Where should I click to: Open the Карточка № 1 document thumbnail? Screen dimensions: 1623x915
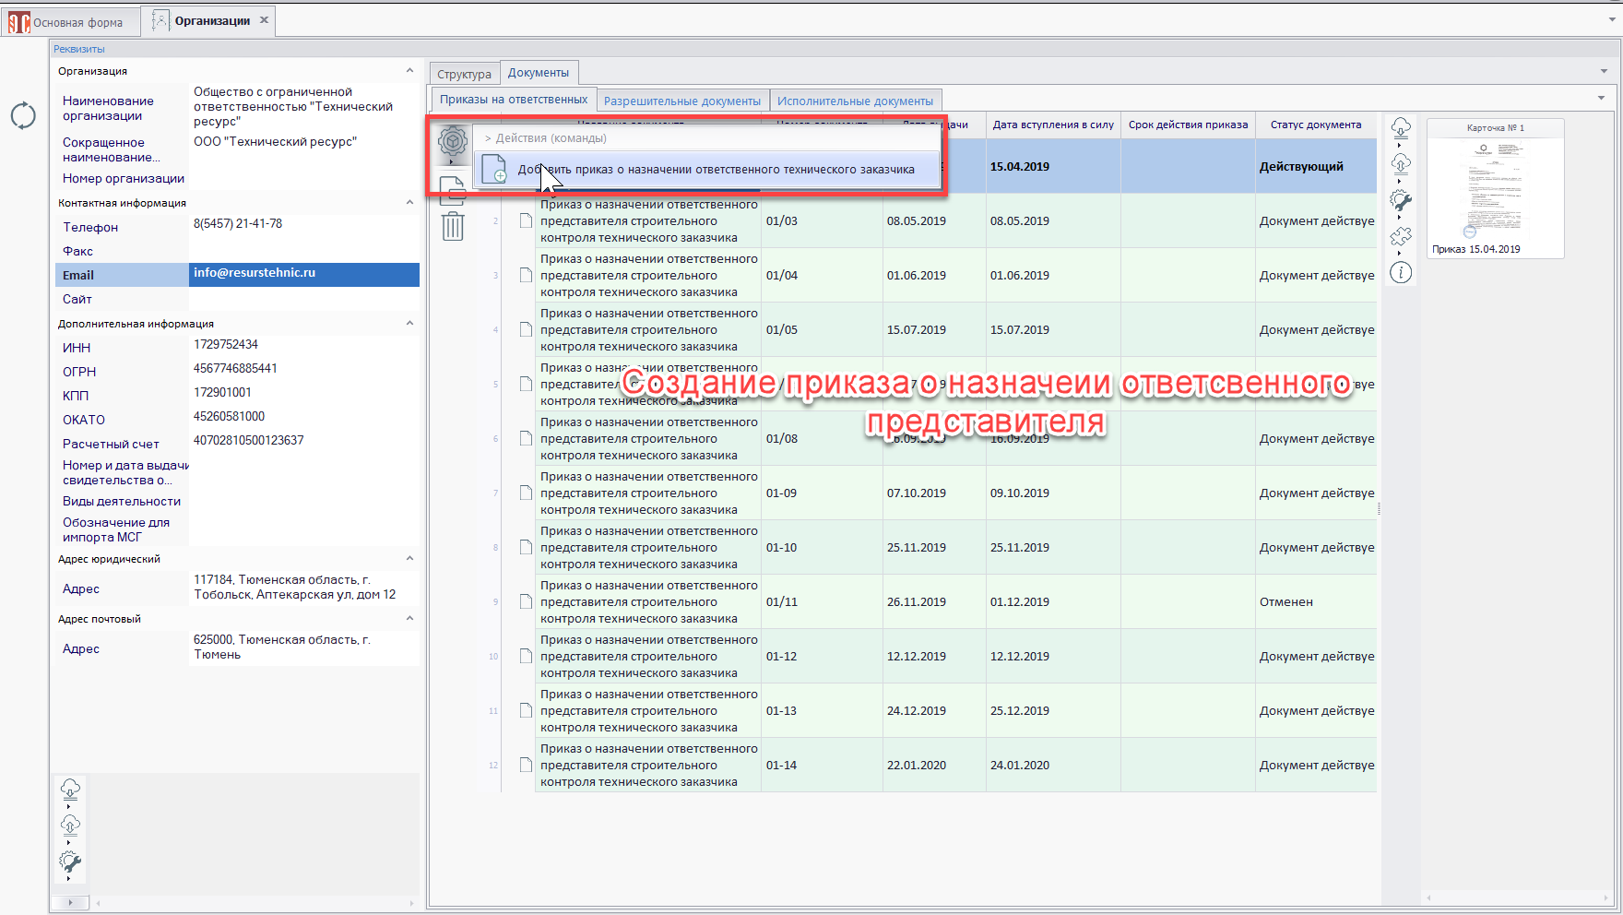(x=1495, y=188)
